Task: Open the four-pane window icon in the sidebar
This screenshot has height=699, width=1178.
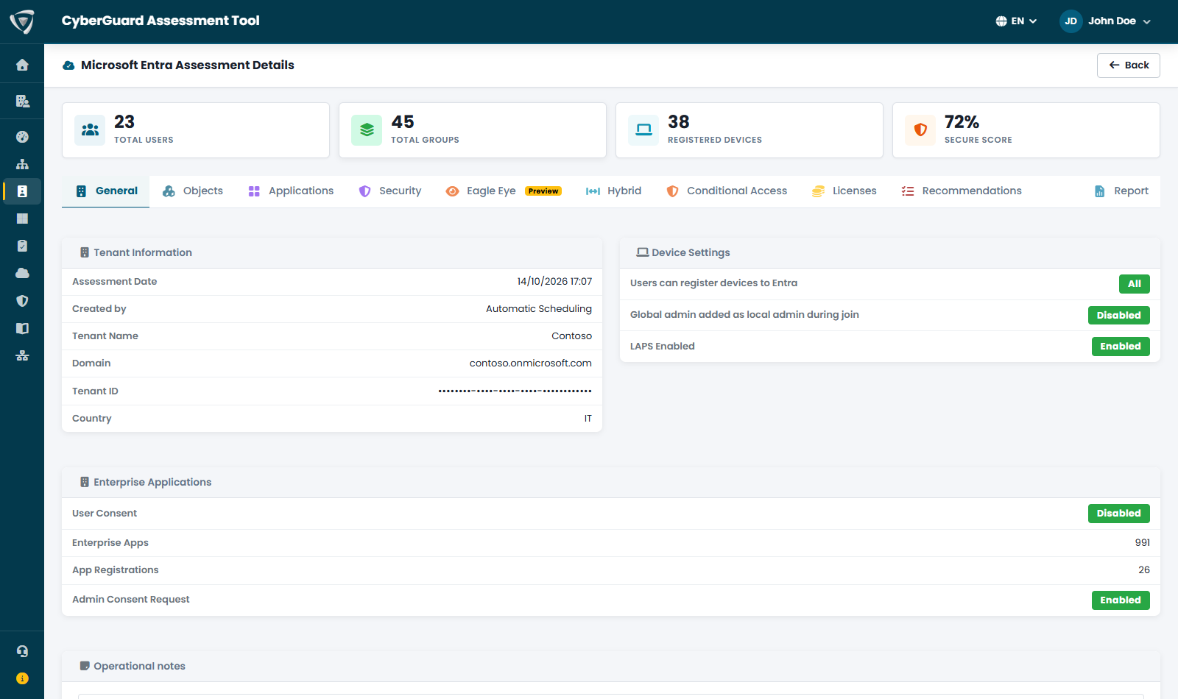Action: pyautogui.click(x=22, y=219)
